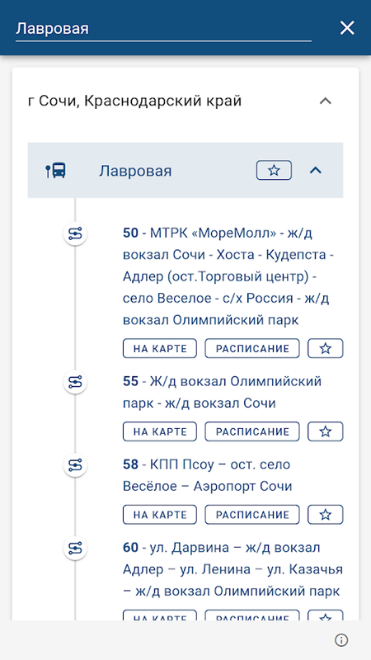Image resolution: width=371 pixels, height=660 pixels.
Task: Show route 50 on the map
Action: pyautogui.click(x=160, y=348)
